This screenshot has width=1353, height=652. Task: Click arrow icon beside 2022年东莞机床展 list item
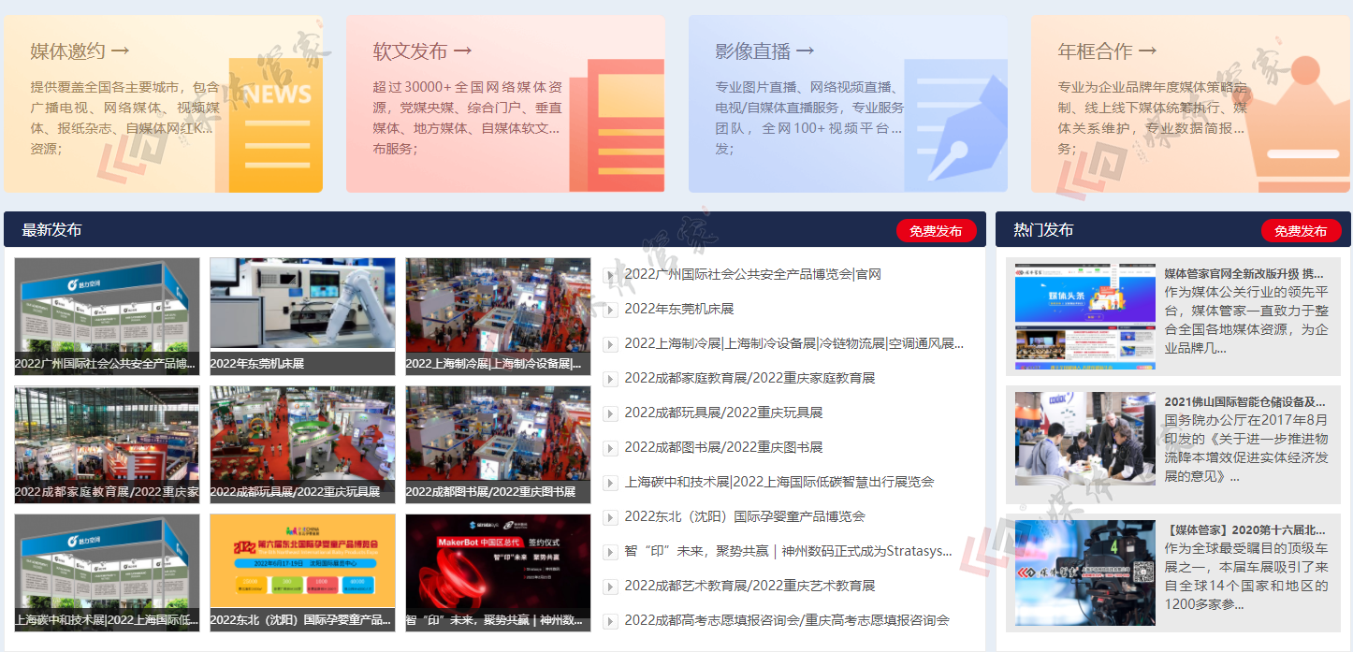click(x=610, y=310)
